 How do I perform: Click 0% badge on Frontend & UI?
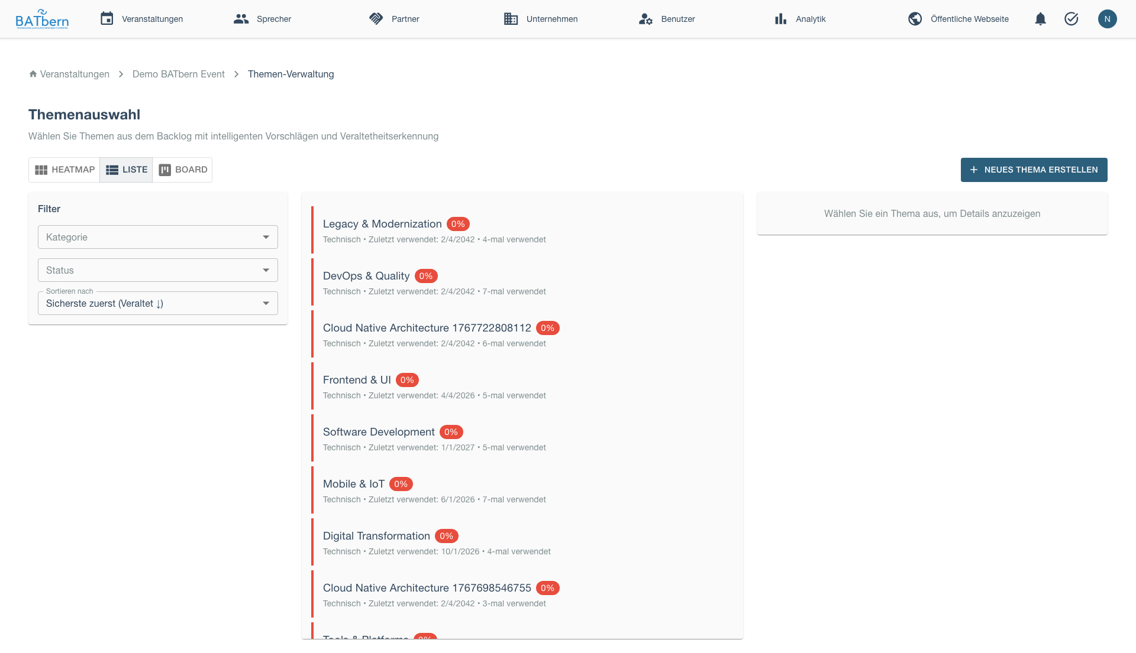tap(407, 380)
